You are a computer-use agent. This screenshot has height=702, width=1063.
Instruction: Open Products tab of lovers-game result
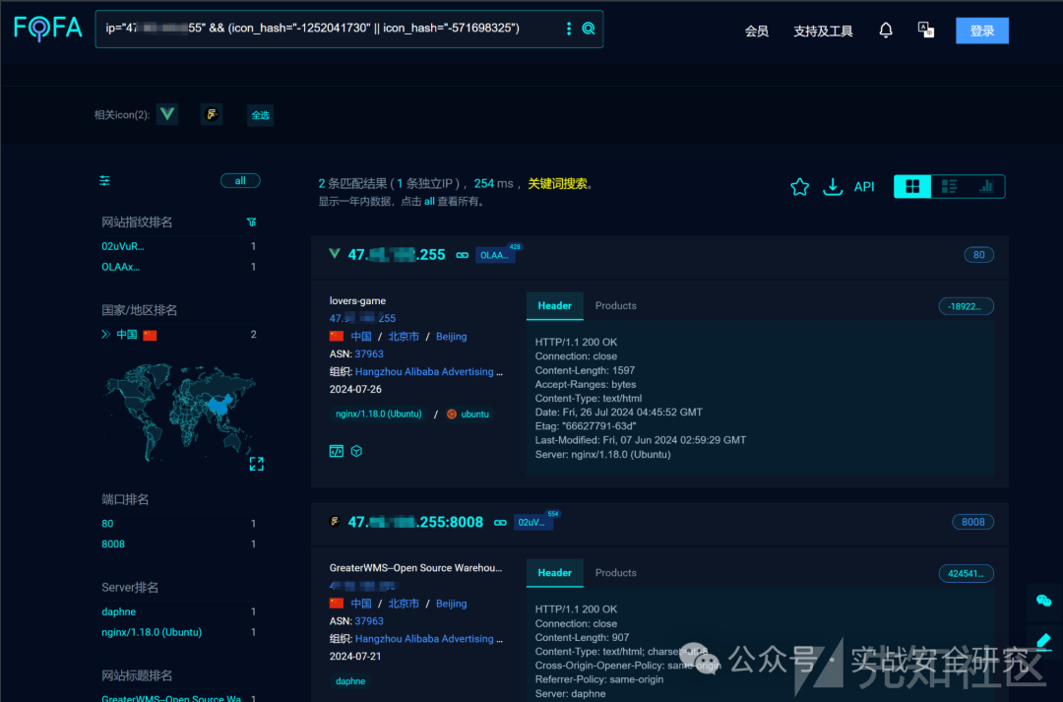coord(615,306)
